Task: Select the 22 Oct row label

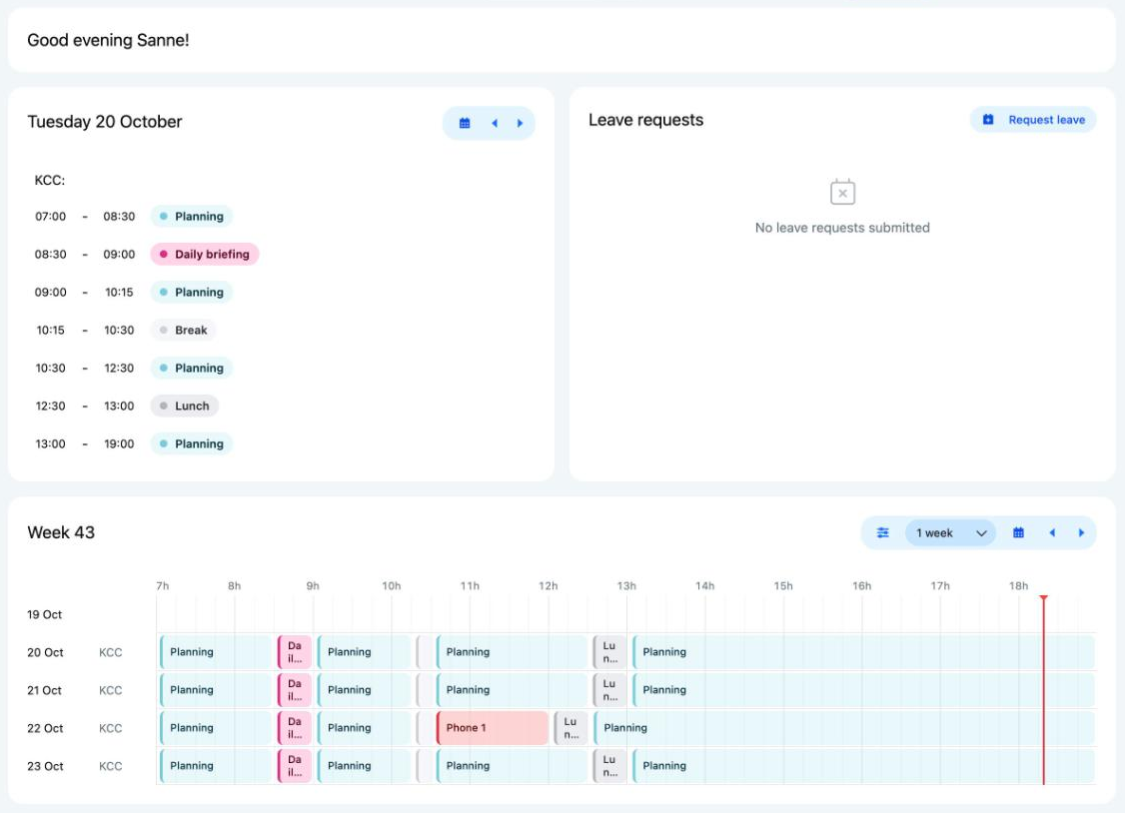Action: [x=45, y=728]
